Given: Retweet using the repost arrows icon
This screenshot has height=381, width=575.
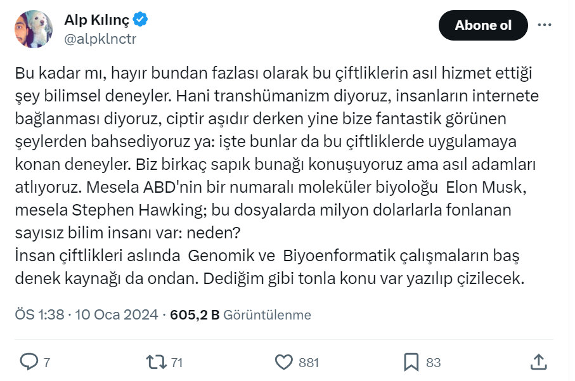Looking at the screenshot, I should click(157, 362).
